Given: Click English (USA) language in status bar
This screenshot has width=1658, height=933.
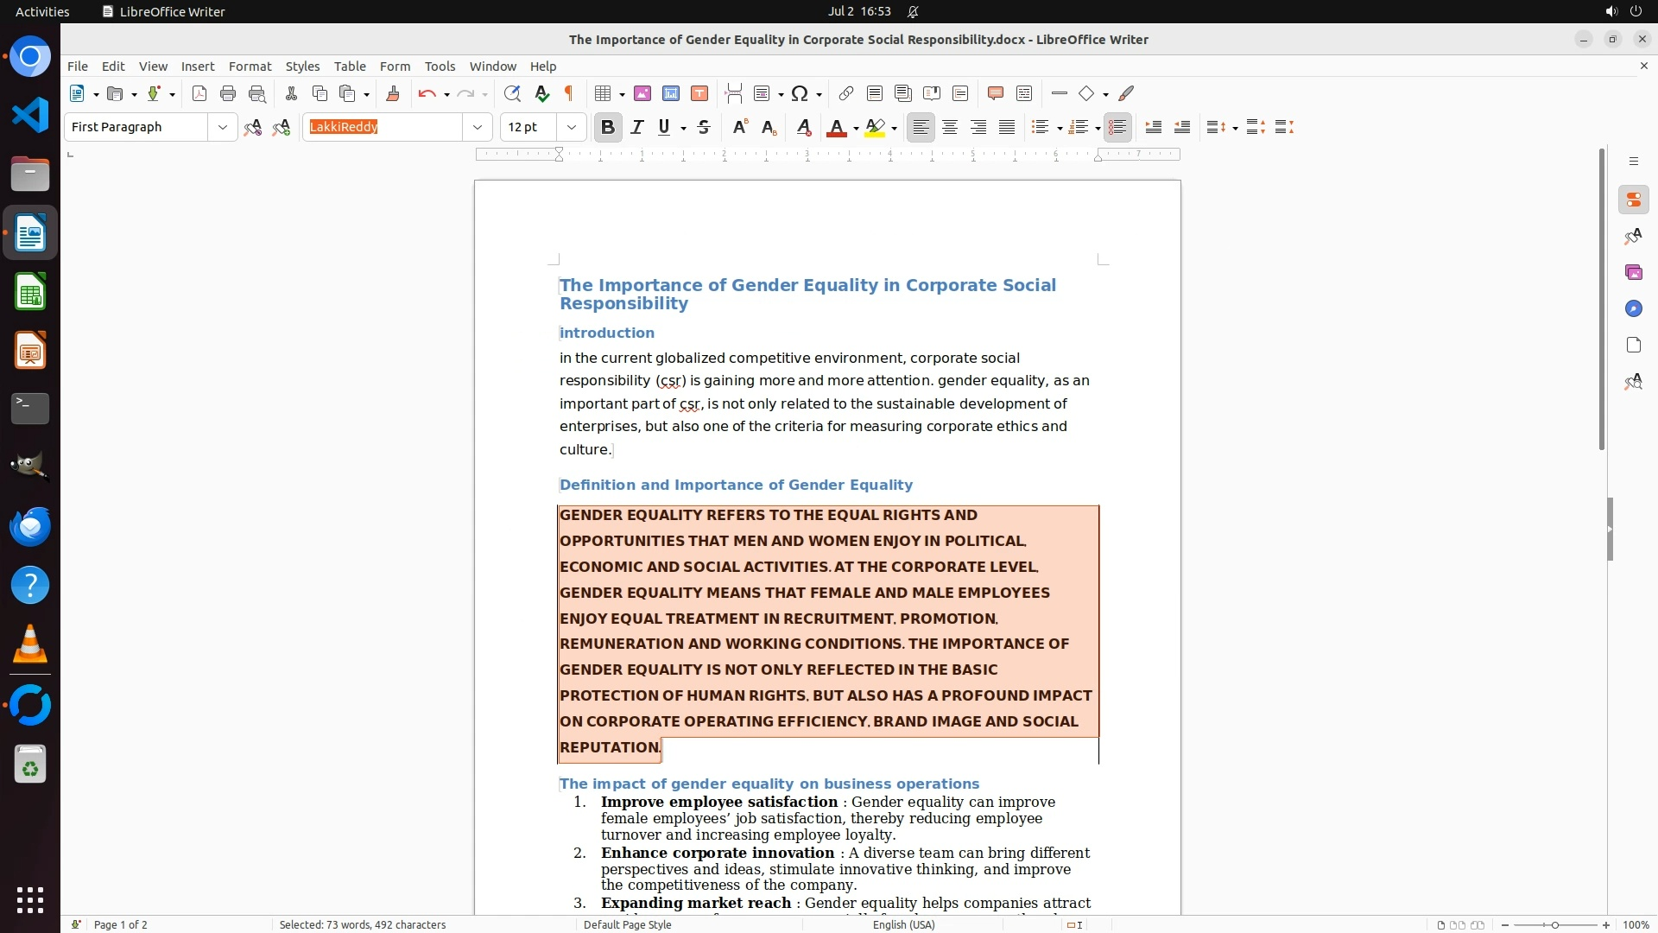Looking at the screenshot, I should point(903,924).
